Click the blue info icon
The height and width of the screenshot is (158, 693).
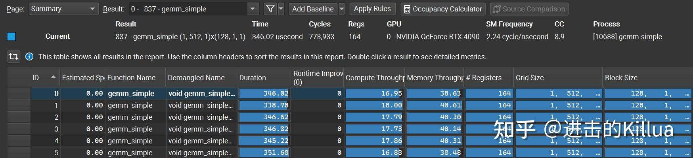(x=29, y=56)
